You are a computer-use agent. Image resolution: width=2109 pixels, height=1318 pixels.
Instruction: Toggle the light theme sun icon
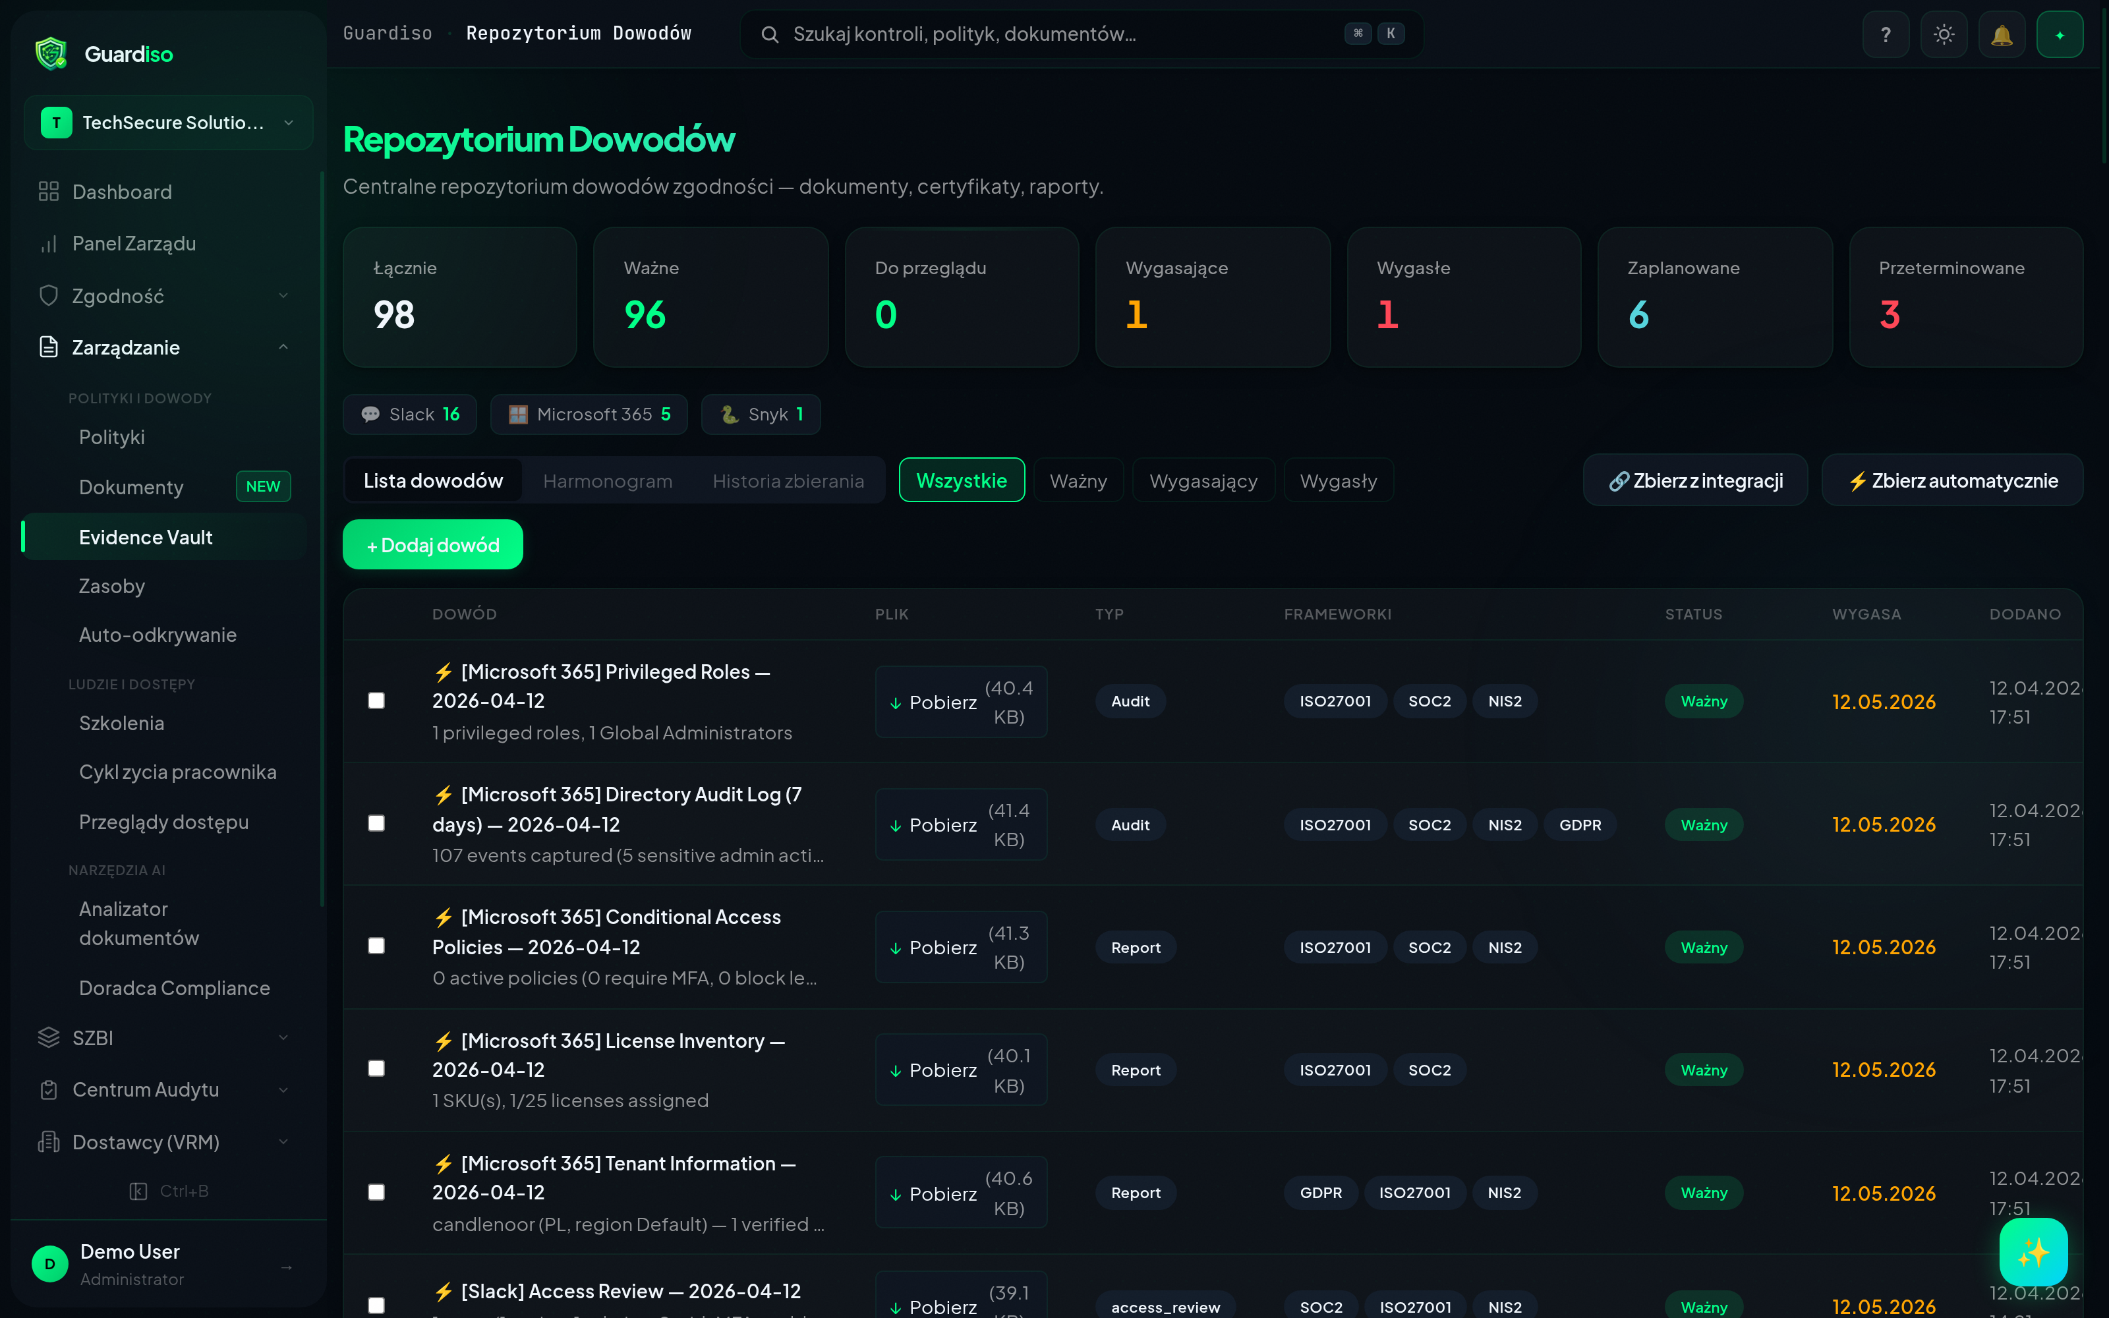[1944, 35]
